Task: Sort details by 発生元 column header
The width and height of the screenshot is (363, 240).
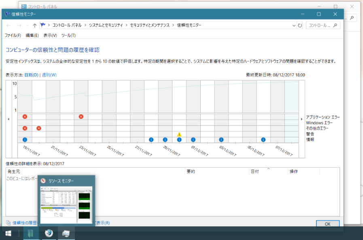Action: coord(96,172)
